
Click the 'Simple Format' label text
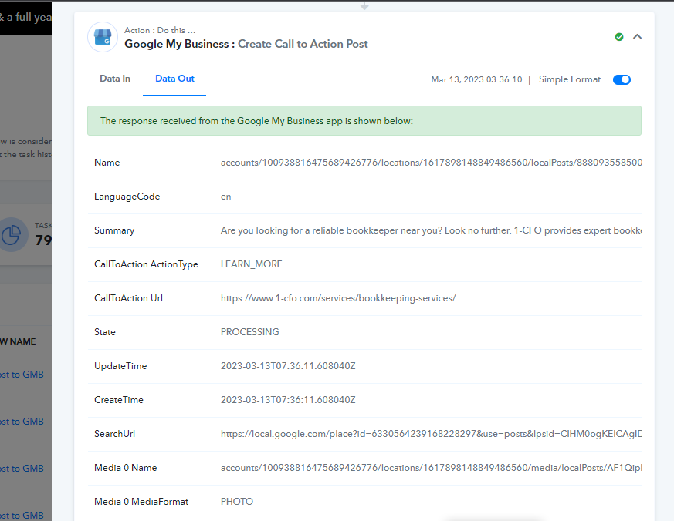point(570,79)
